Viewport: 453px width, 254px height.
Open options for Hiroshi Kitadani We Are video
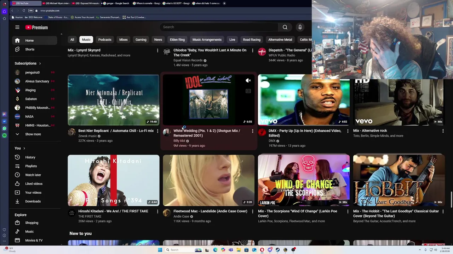[157, 211]
